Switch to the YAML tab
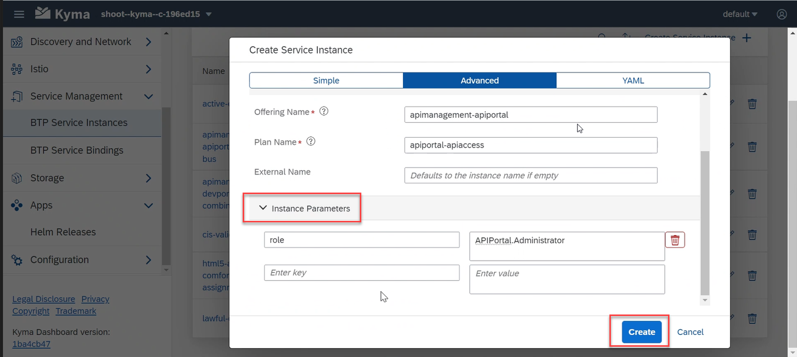 pyautogui.click(x=633, y=80)
